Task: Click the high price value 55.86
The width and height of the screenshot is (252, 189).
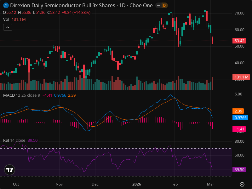Action: pos(26,13)
